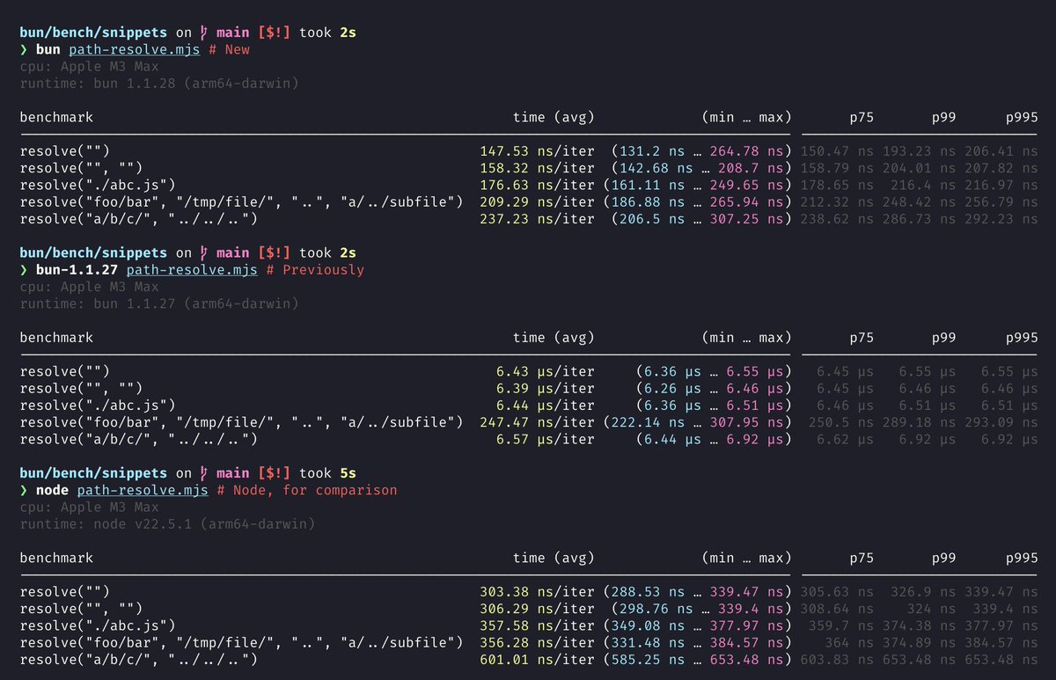Image resolution: width=1056 pixels, height=680 pixels.
Task: Select the '# New' comment text
Action: coord(229,49)
